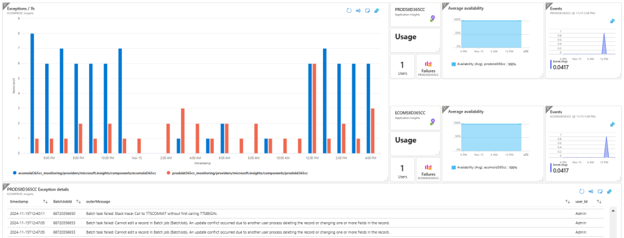Click filter corner icon on prodsiid365cc Average availability tile
624x238 pixels.
click(445, 5)
